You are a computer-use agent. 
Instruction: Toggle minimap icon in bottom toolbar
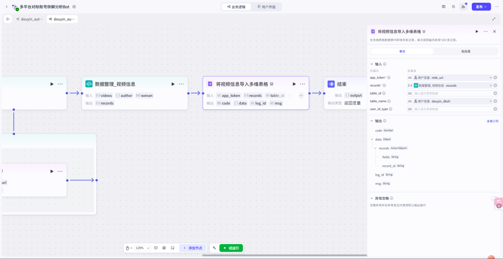coord(172,248)
